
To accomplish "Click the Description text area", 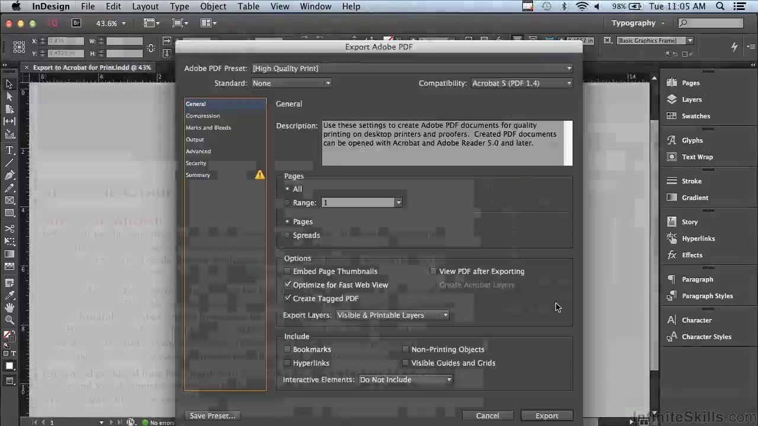I will (447, 143).
